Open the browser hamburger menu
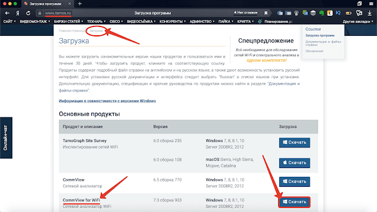The height and width of the screenshot is (212, 377). click(371, 4)
